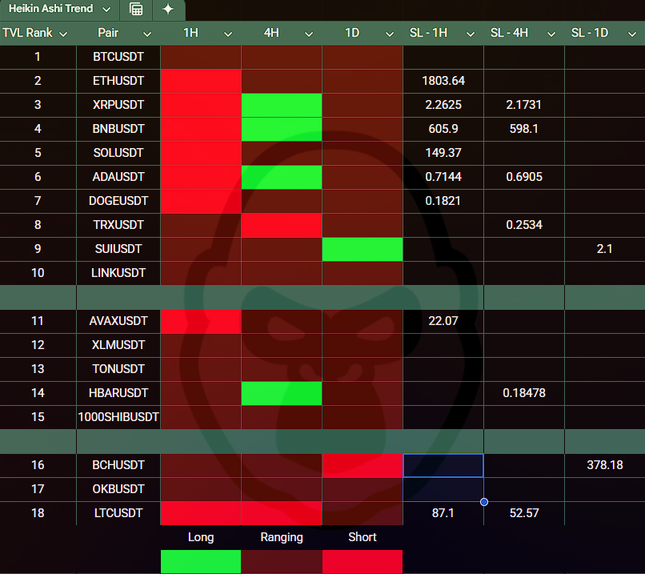
Task: Select the DOGEUSDT pair cell
Action: tap(118, 201)
